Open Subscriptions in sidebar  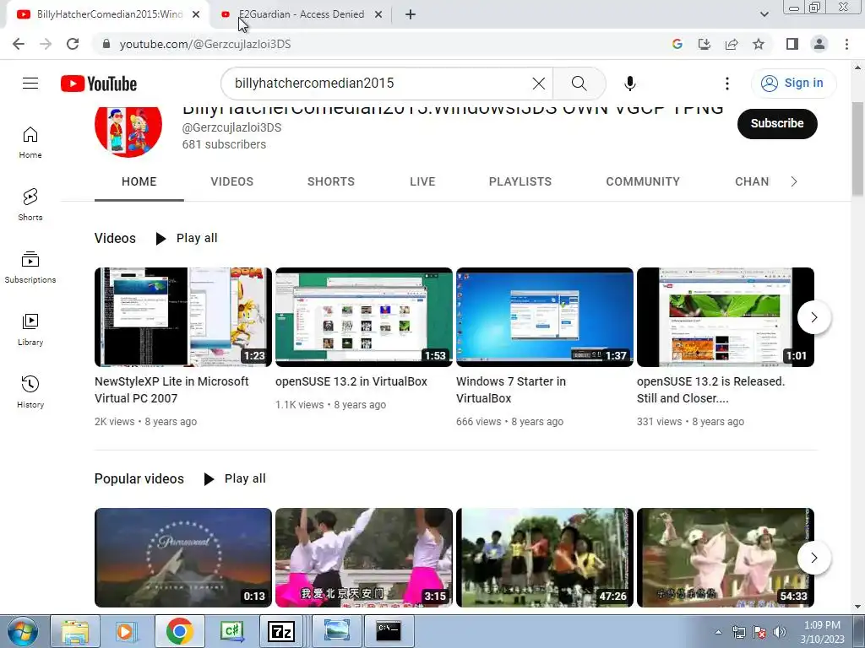(30, 267)
